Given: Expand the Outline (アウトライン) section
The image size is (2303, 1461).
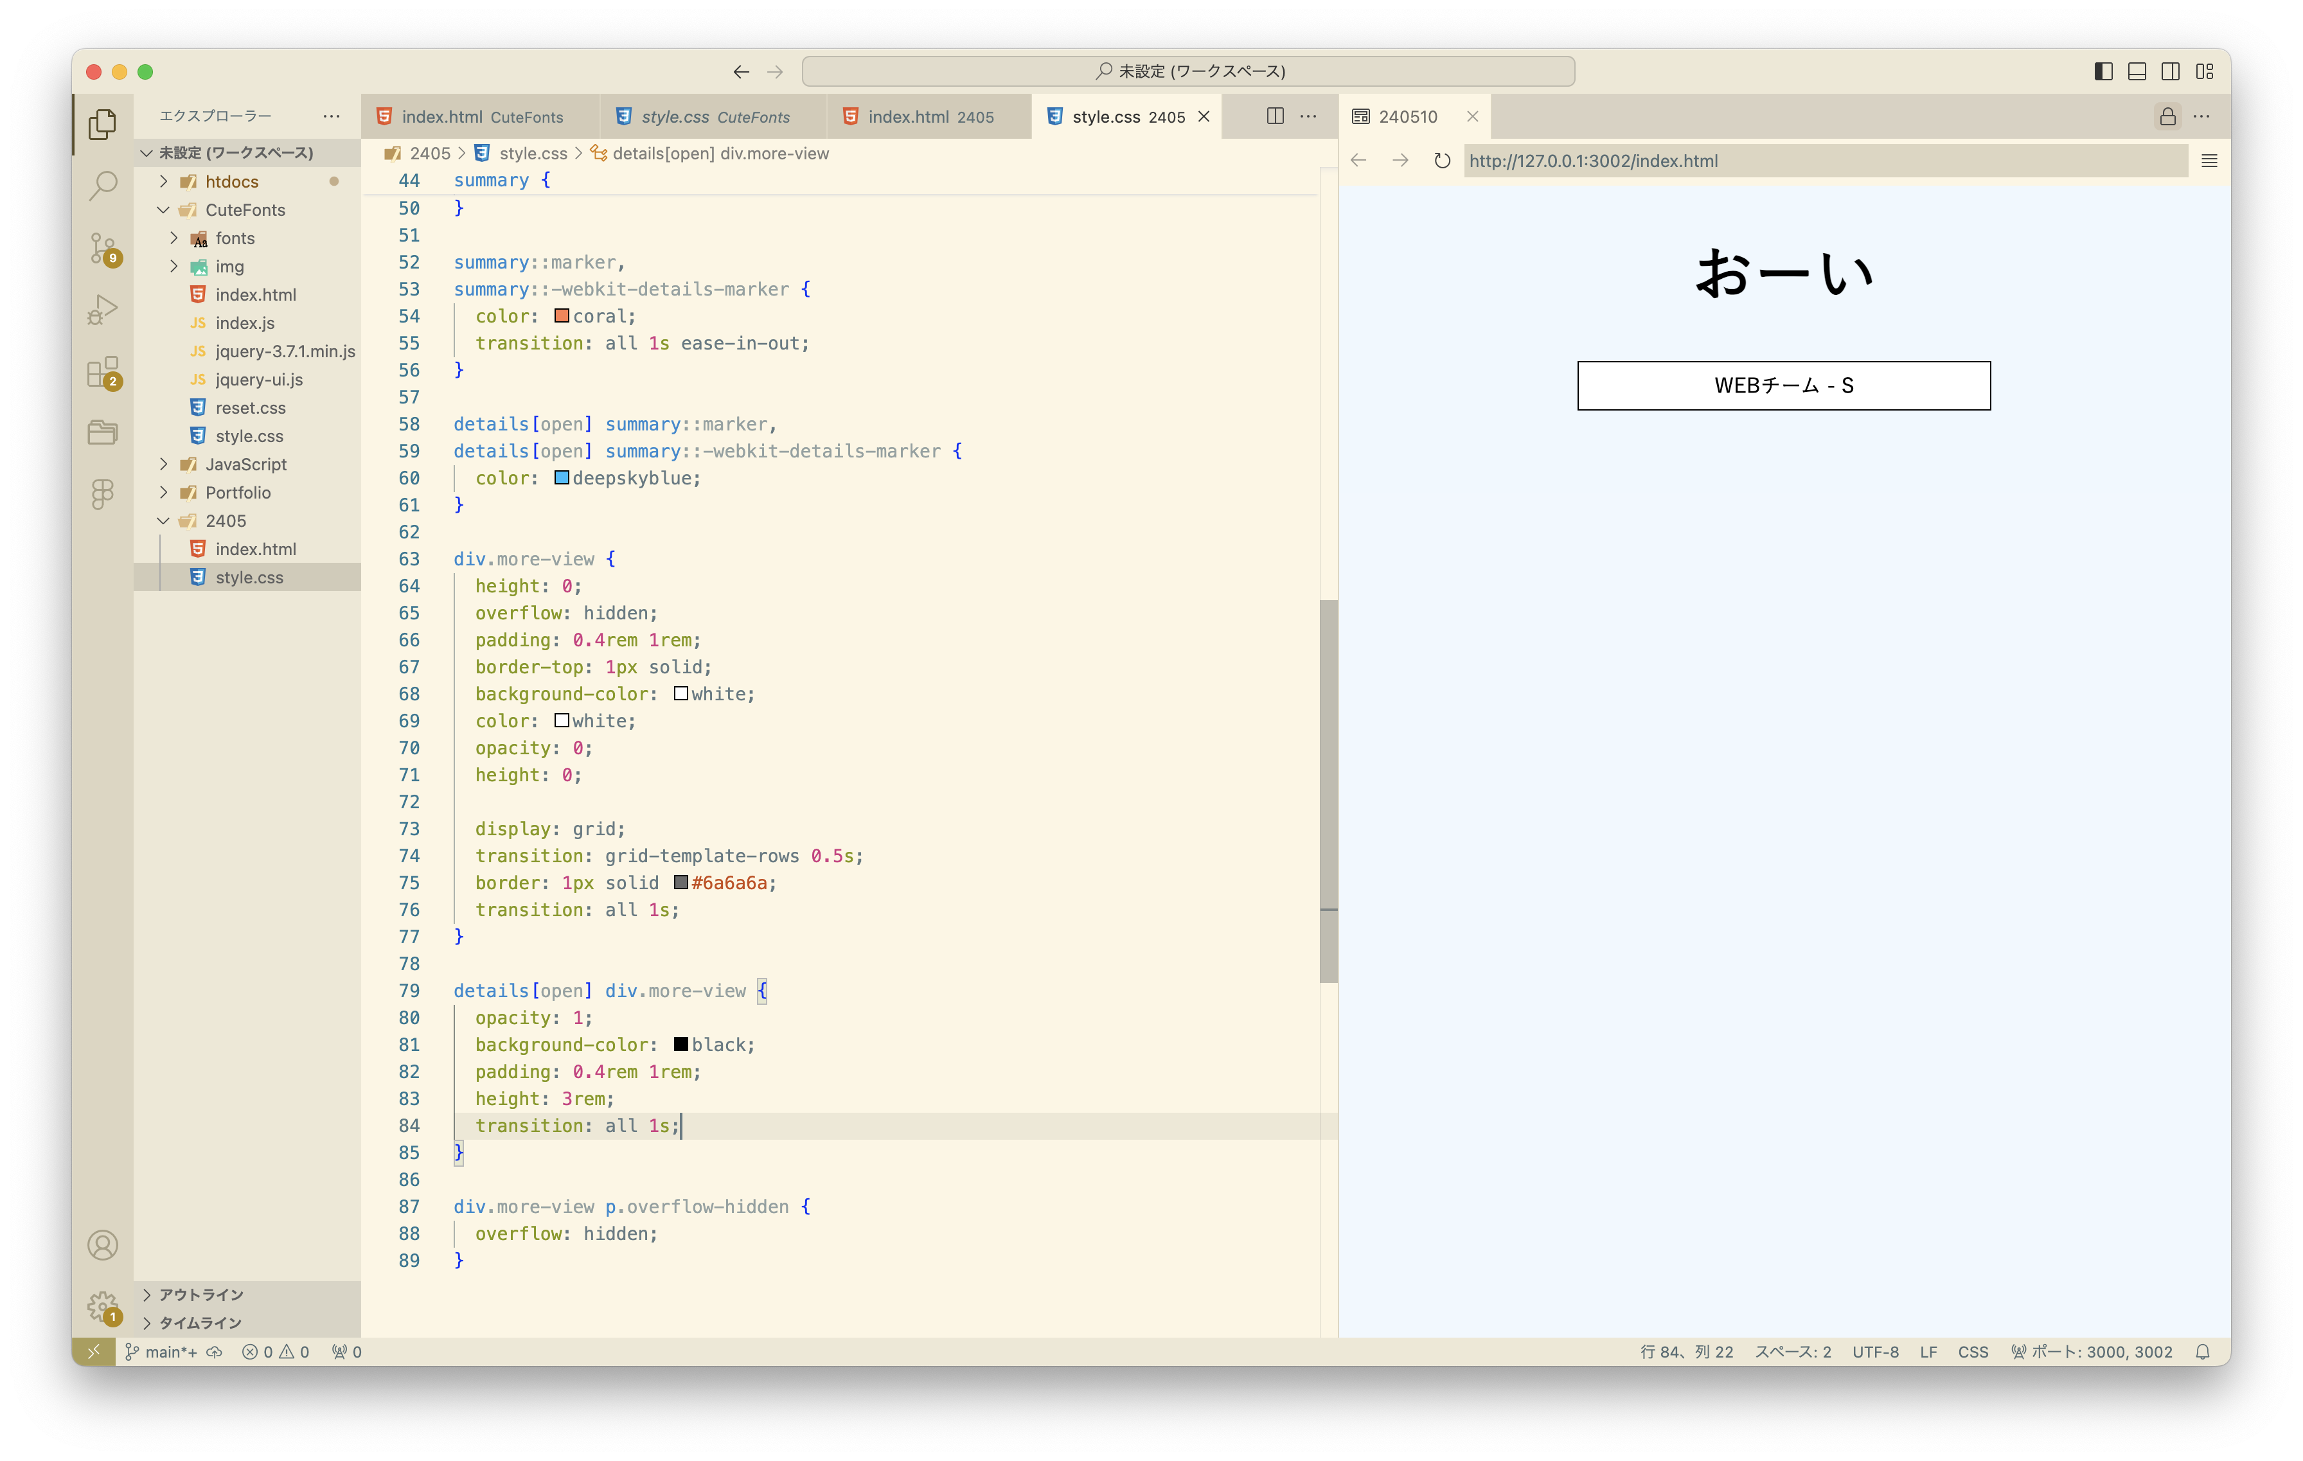Looking at the screenshot, I should click(247, 1294).
